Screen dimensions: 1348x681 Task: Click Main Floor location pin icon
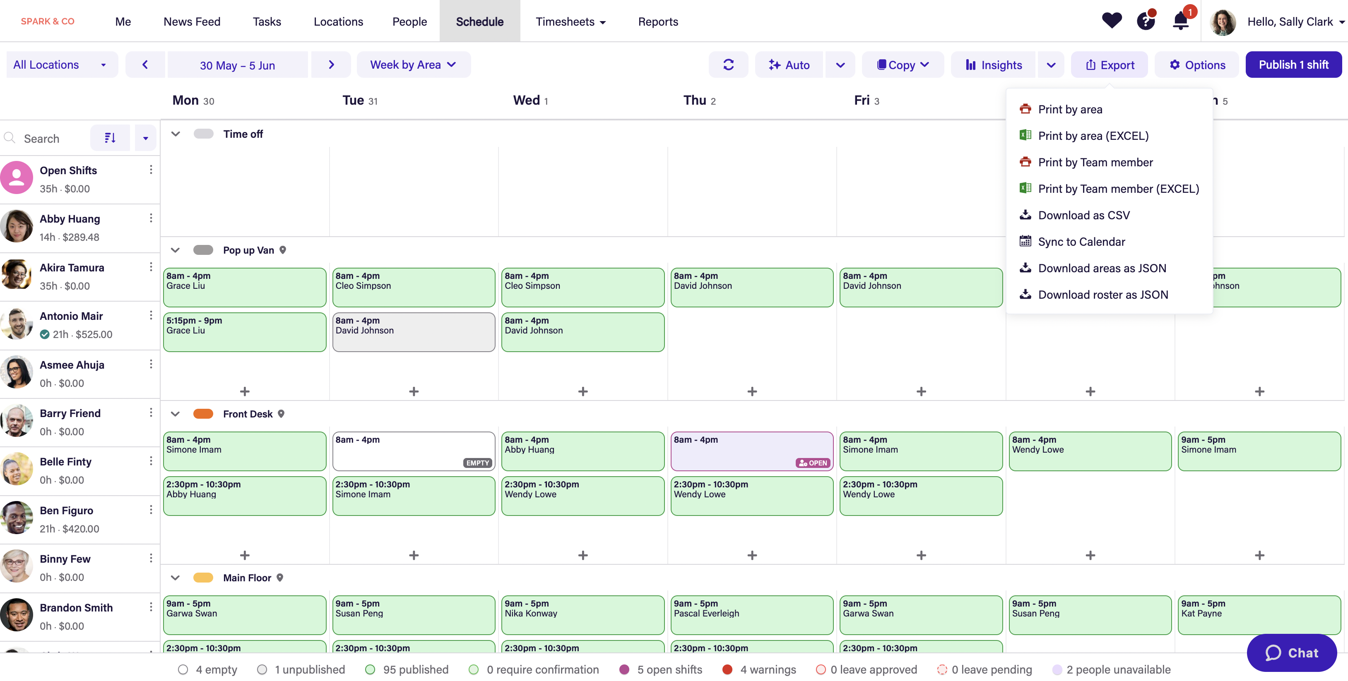[x=280, y=578]
